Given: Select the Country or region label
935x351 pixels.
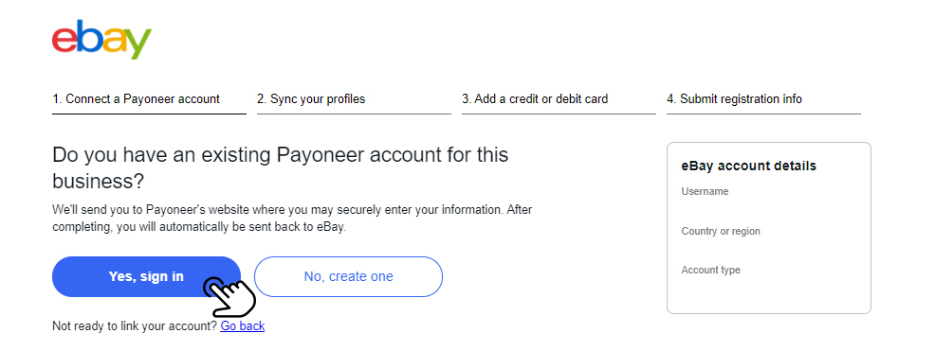Looking at the screenshot, I should [721, 231].
